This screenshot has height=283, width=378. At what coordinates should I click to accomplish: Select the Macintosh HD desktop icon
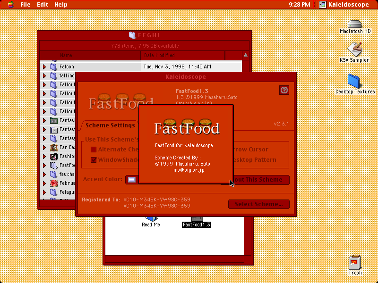355,24
